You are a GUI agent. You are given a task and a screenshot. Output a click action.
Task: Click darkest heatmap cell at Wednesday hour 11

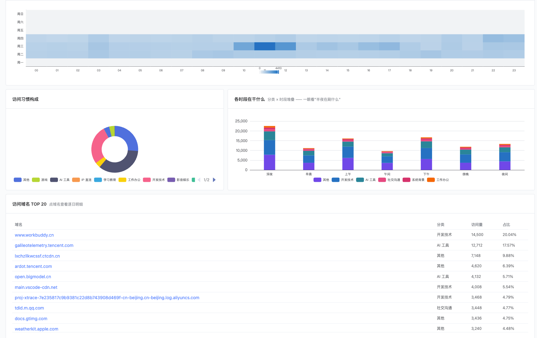pos(265,46)
